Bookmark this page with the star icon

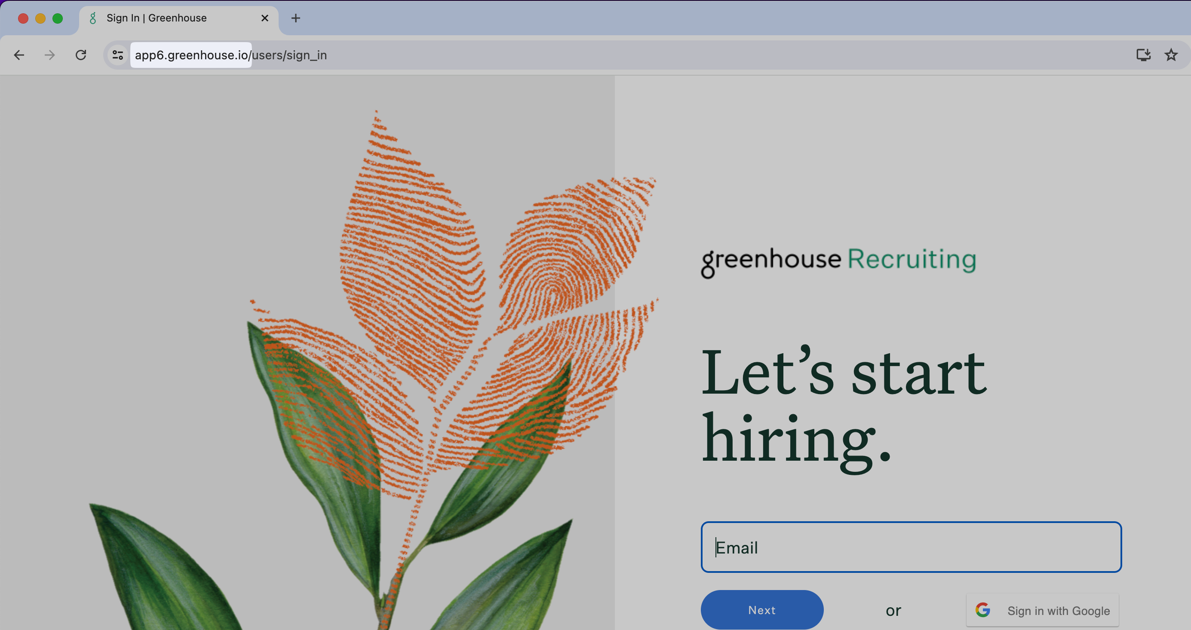tap(1171, 55)
